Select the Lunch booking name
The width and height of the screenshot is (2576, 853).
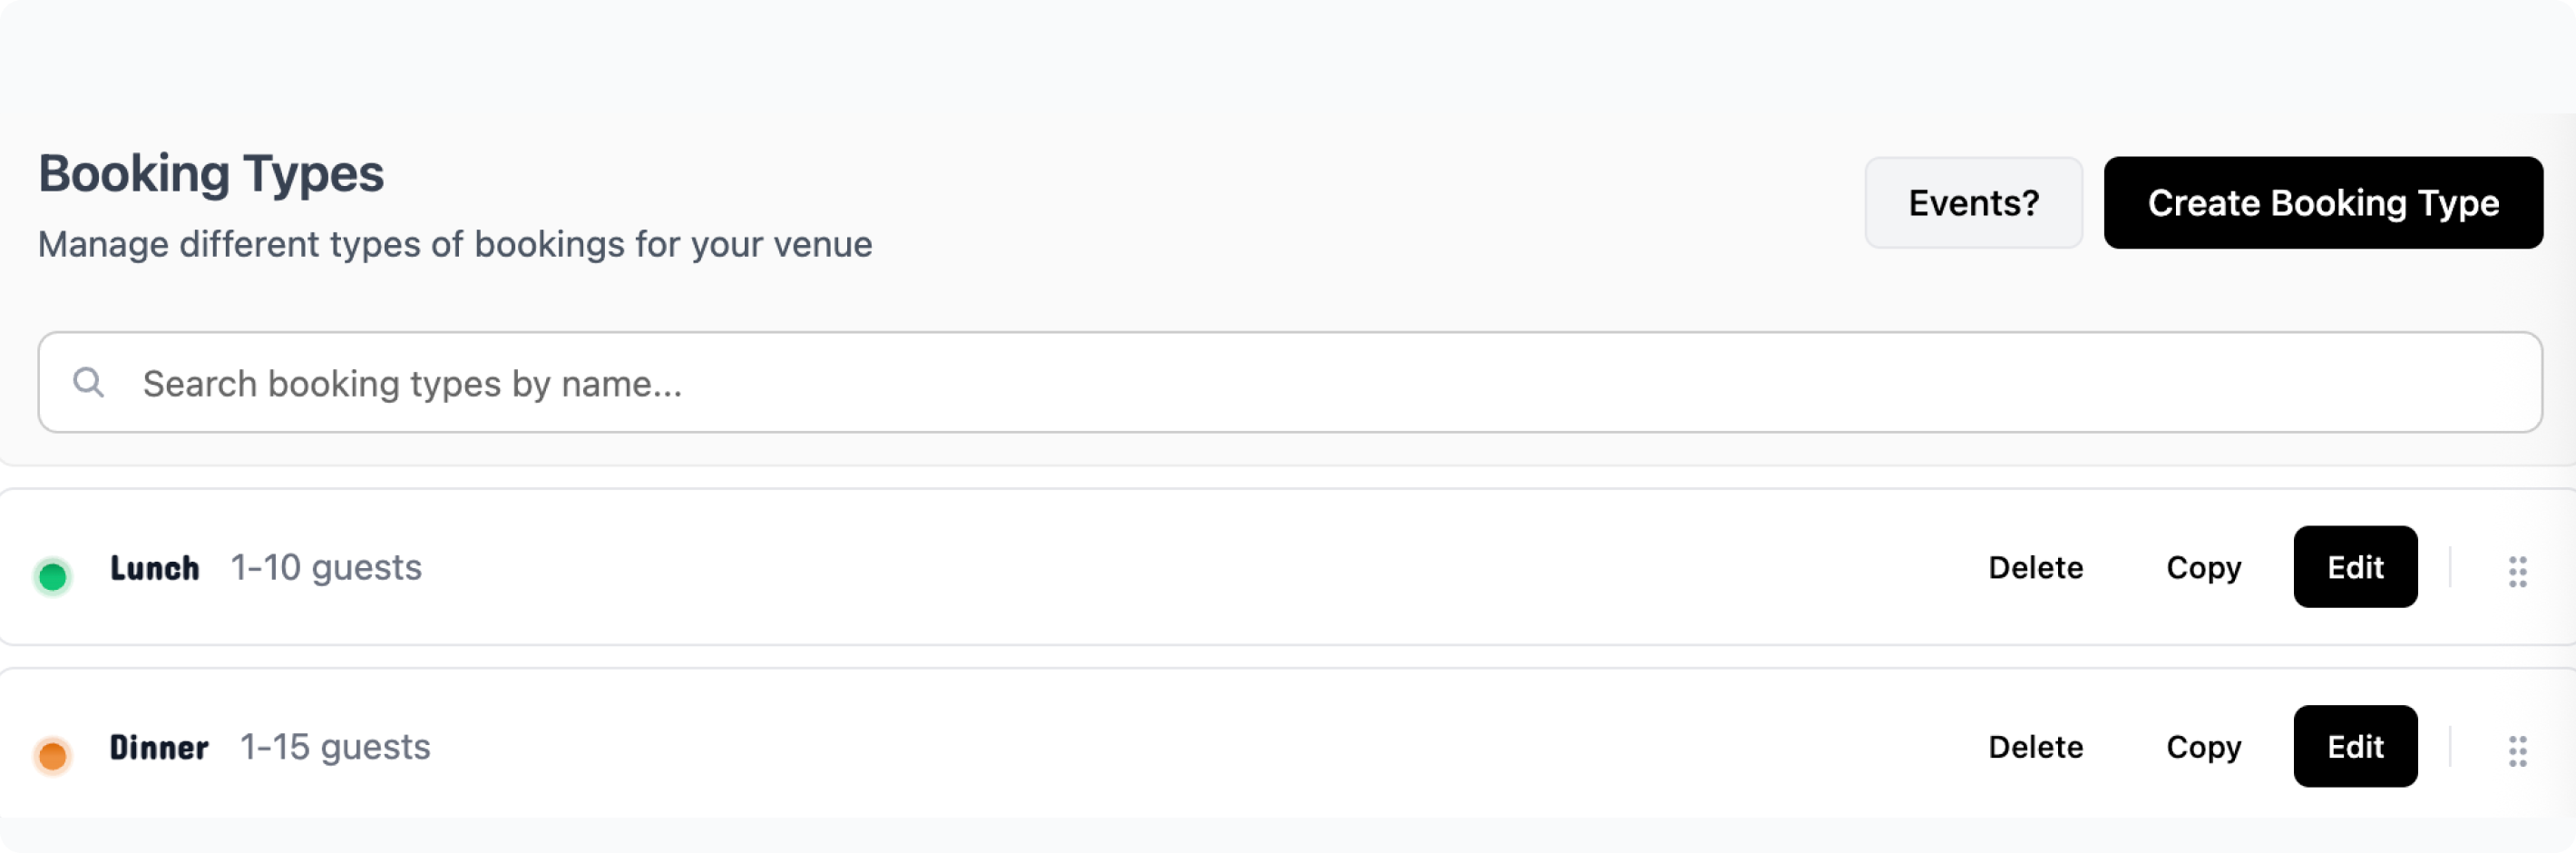pos(155,568)
